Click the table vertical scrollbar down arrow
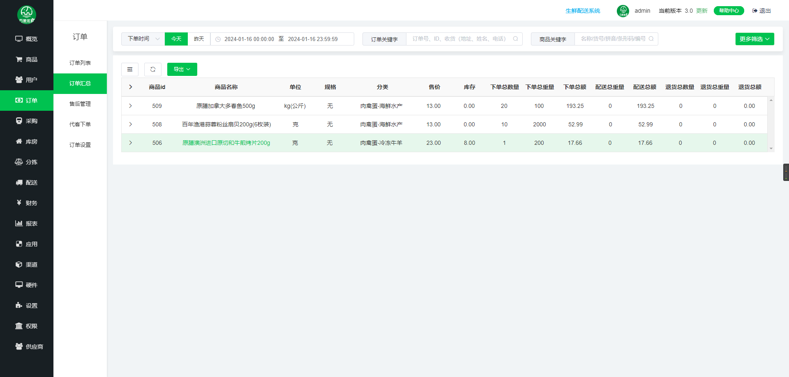Viewport: 789px width, 377px height. point(771,149)
